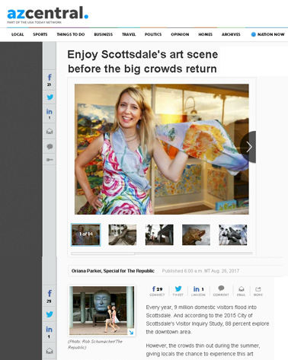Open the LOCAL navigation section
Image resolution: width=288 pixels, height=360 pixels.
pyautogui.click(x=18, y=34)
